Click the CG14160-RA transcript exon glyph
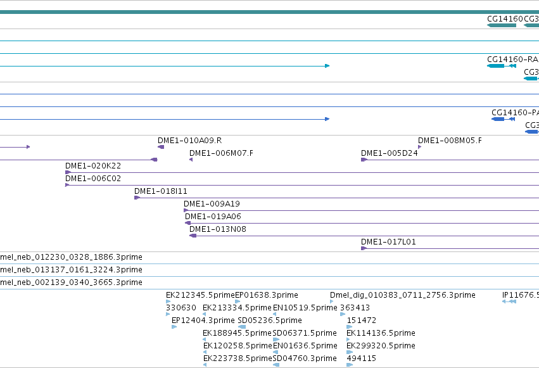 point(496,66)
